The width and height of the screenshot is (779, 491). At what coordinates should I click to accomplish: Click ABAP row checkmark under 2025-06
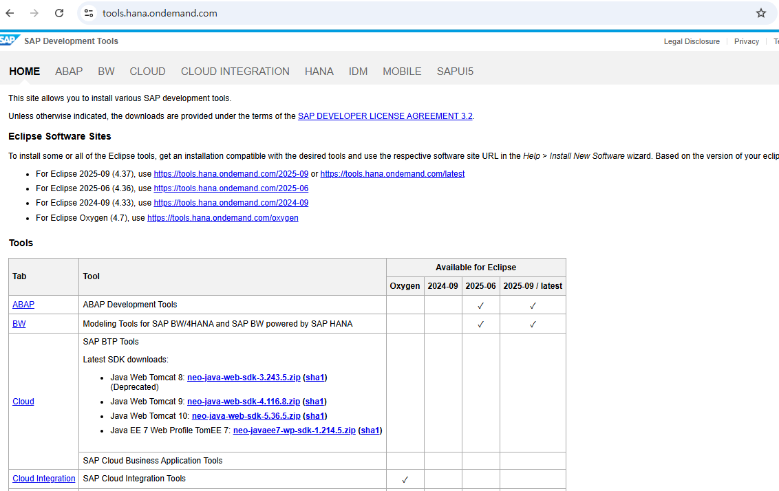click(x=480, y=306)
